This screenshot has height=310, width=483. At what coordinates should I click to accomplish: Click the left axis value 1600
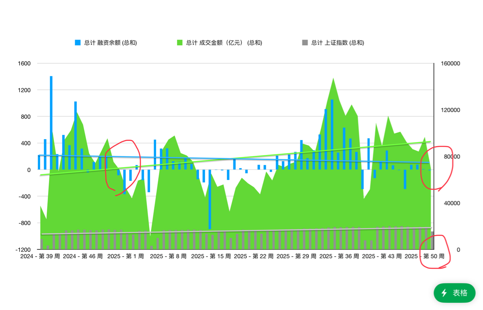pyautogui.click(x=24, y=63)
